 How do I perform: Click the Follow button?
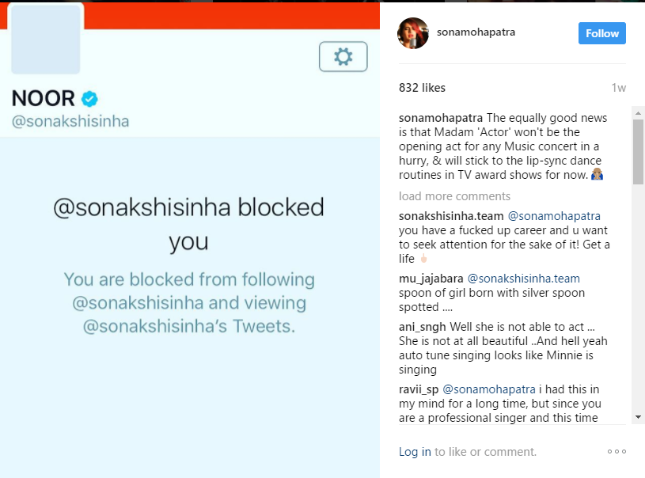point(601,33)
